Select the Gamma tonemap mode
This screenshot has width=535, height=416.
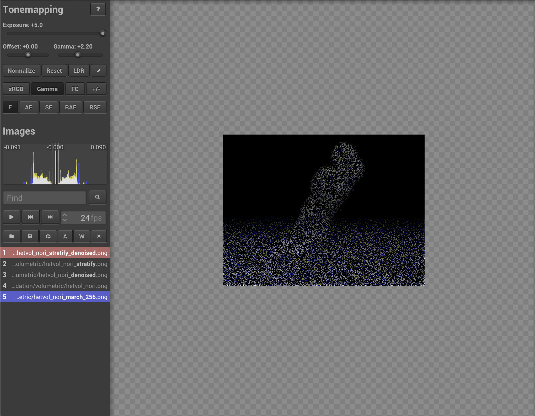coord(47,89)
